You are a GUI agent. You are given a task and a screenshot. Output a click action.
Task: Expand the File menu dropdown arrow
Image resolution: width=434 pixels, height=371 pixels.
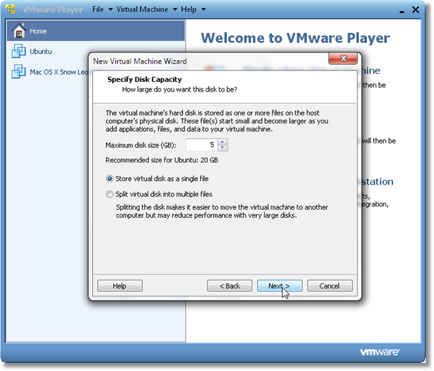pyautogui.click(x=110, y=10)
